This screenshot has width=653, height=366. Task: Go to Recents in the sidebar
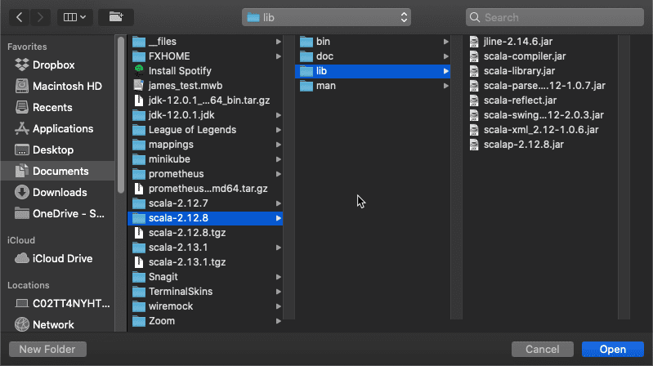pos(52,108)
